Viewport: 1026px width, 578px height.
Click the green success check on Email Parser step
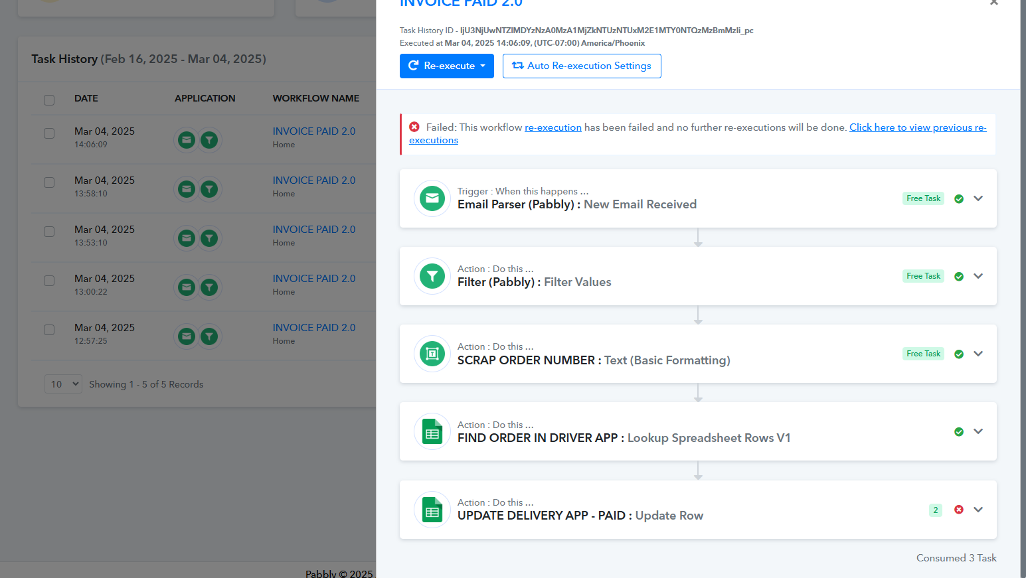point(959,198)
